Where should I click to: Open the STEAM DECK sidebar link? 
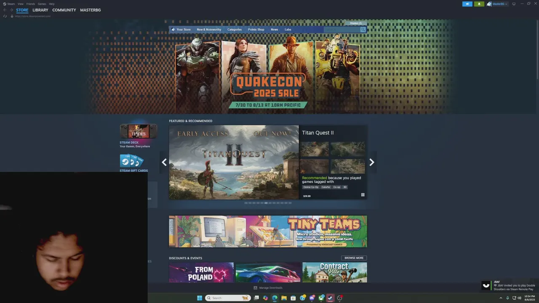129,143
